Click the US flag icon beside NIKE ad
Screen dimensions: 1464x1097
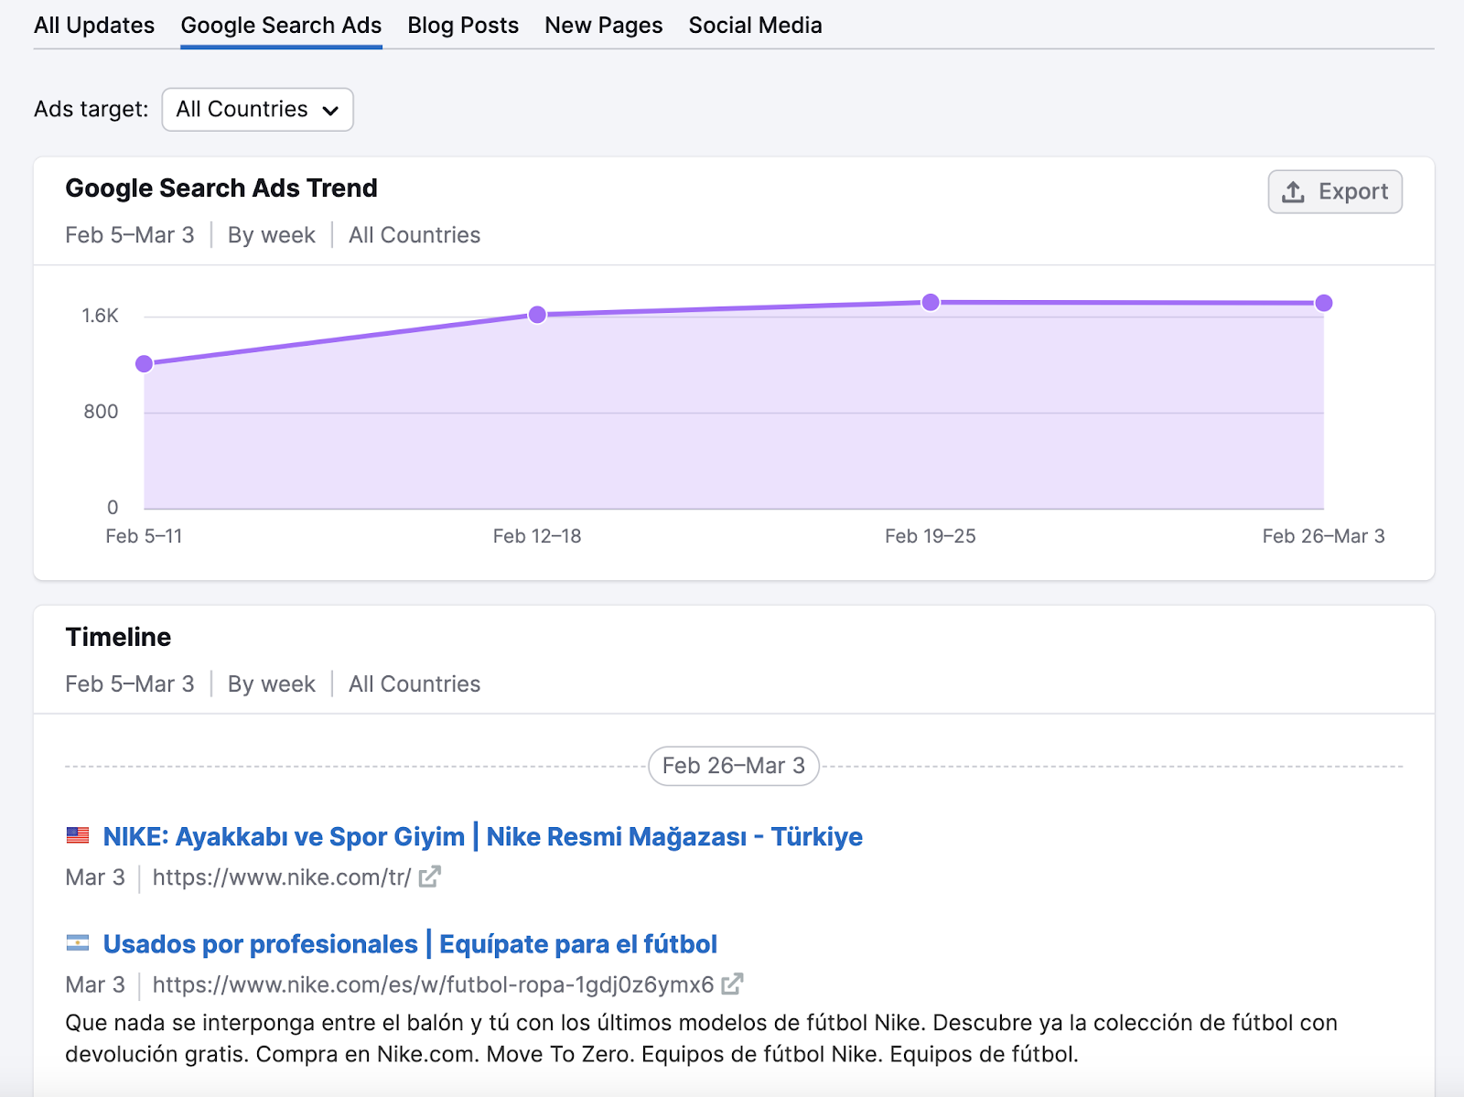click(x=78, y=835)
